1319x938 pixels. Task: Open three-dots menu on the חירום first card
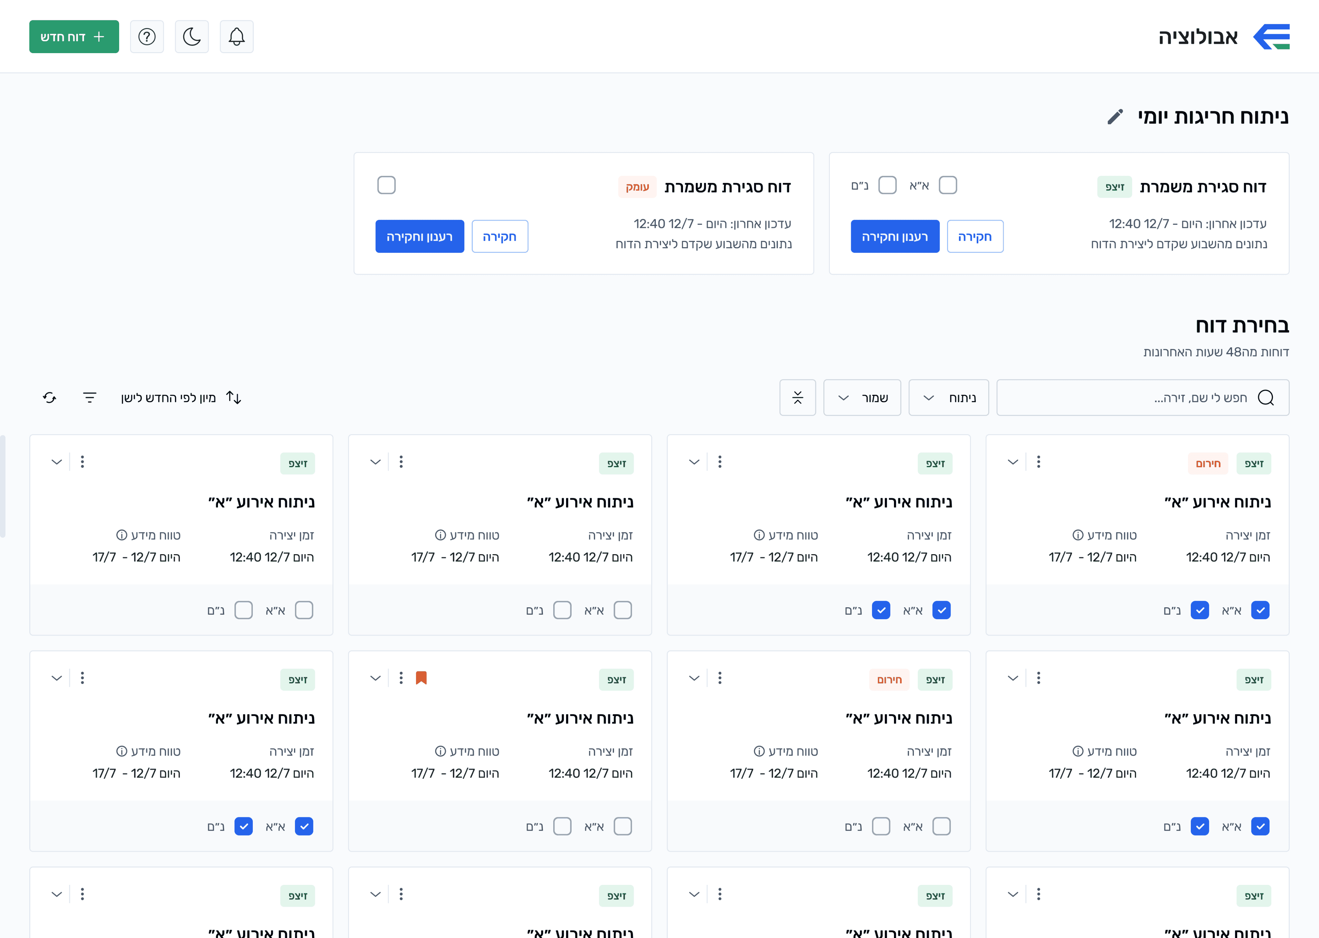tap(1038, 461)
